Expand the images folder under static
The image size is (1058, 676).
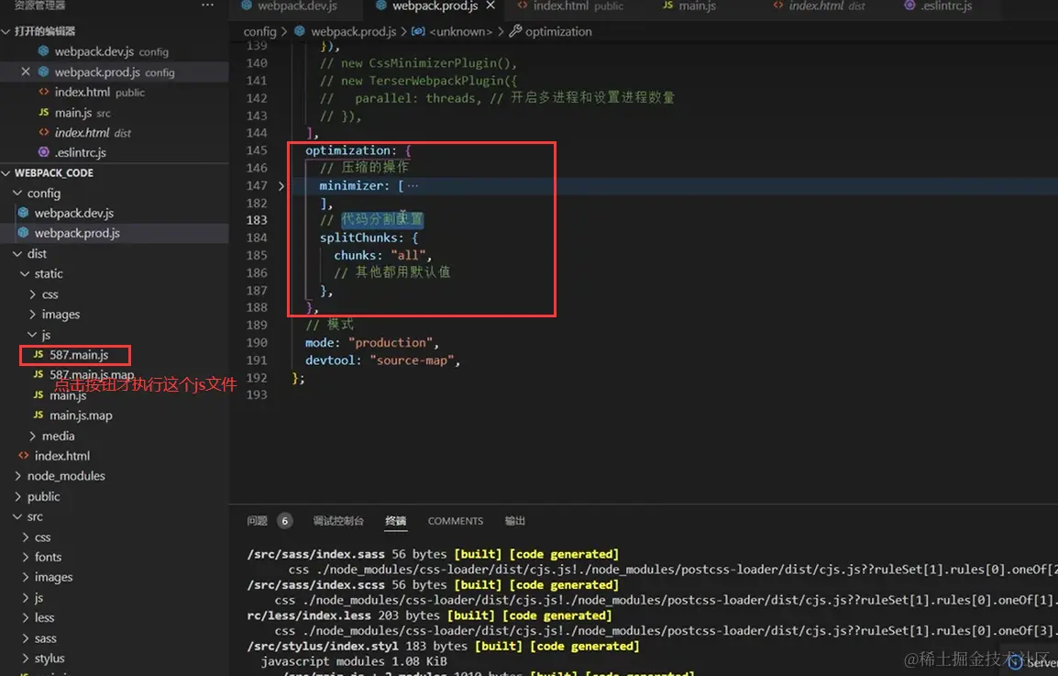32,314
